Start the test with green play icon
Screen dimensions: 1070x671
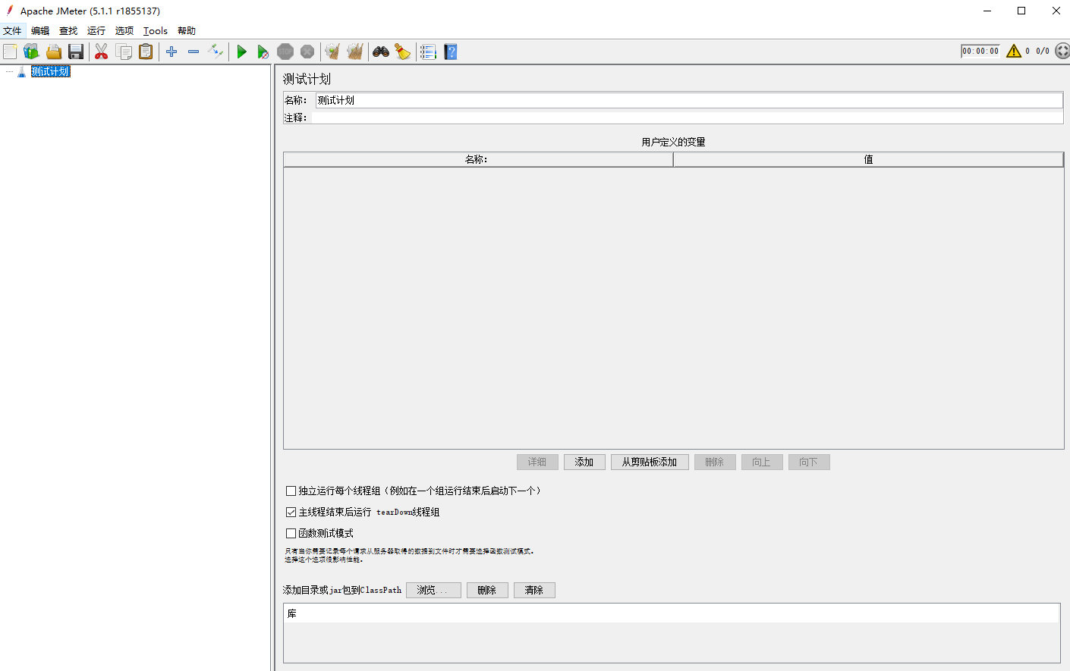[241, 52]
